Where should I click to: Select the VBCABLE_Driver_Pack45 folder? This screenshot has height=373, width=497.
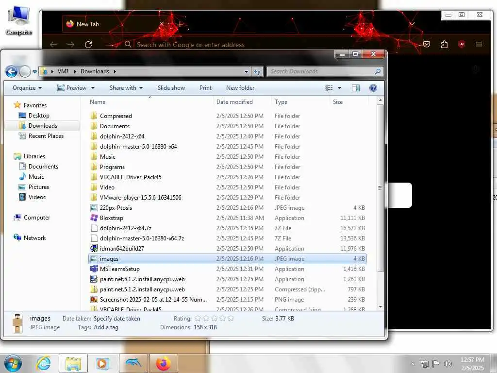coord(131,177)
